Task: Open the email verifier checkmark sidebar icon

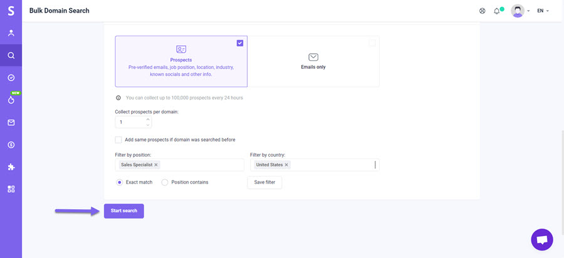Action: (11, 78)
